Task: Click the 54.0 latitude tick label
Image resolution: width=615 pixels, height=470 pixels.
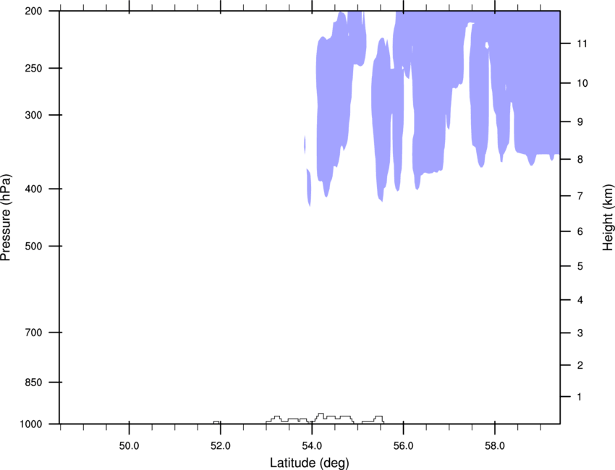Action: (312, 446)
